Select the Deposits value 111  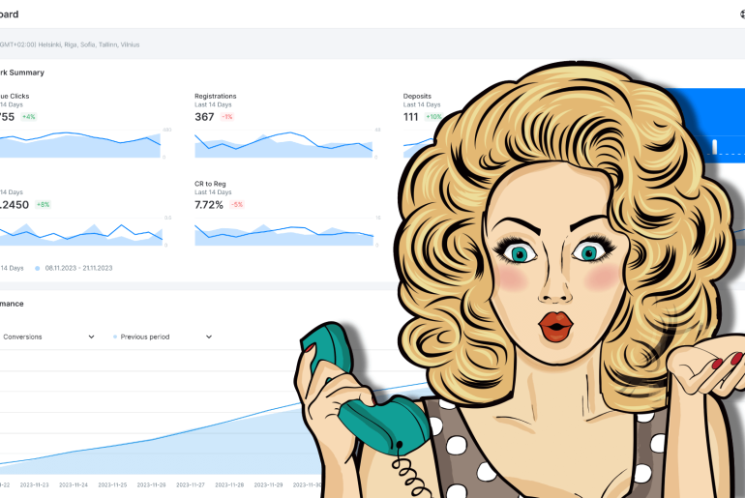coord(410,117)
